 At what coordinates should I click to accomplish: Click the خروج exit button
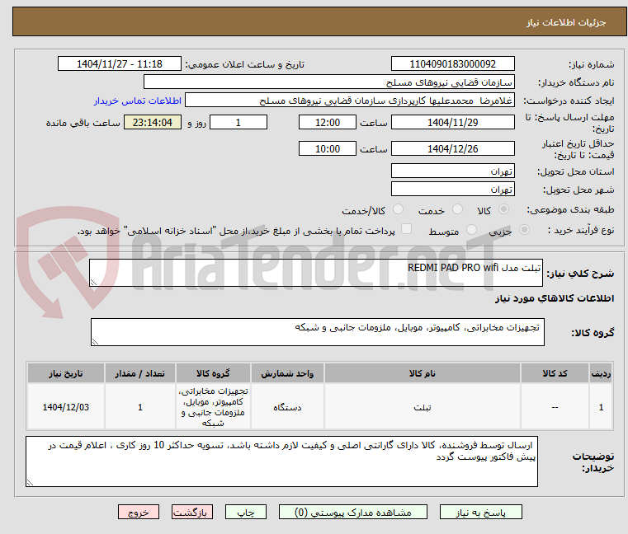pyautogui.click(x=138, y=512)
